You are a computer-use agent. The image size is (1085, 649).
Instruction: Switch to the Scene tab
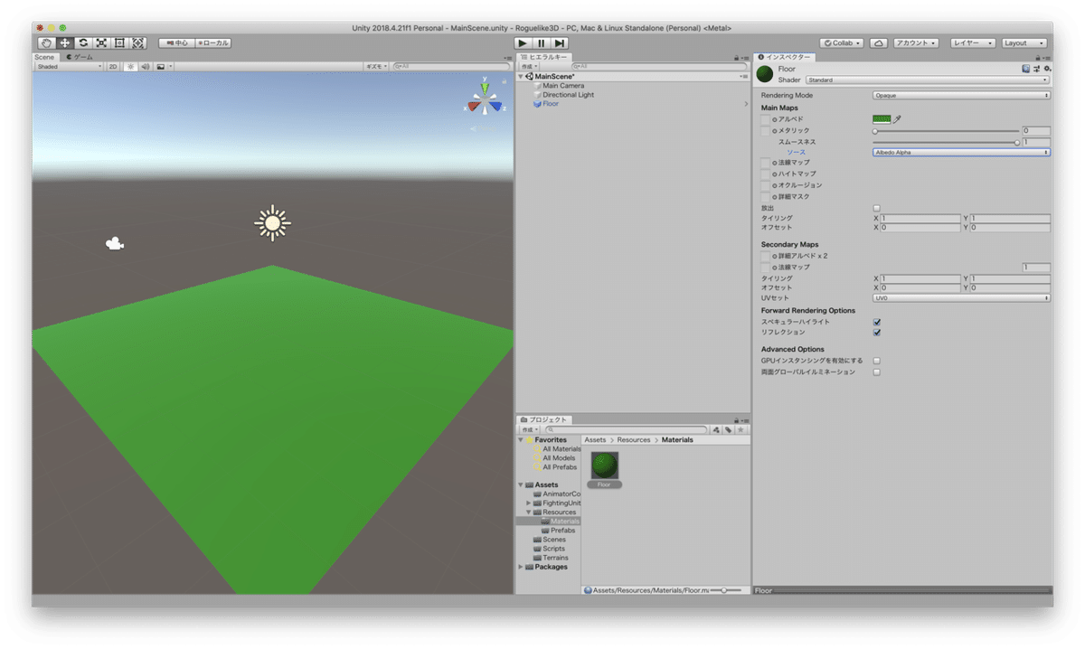tap(44, 57)
